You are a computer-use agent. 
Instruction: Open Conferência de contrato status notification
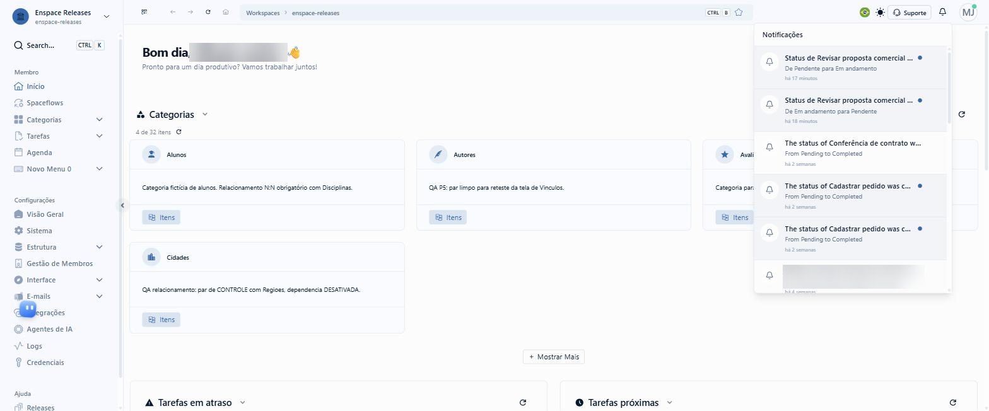point(850,153)
